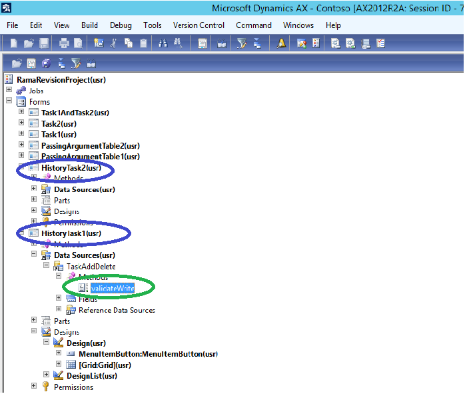Screen dimensions: 465x400
Task: Open the Tools menu
Action: (x=153, y=25)
